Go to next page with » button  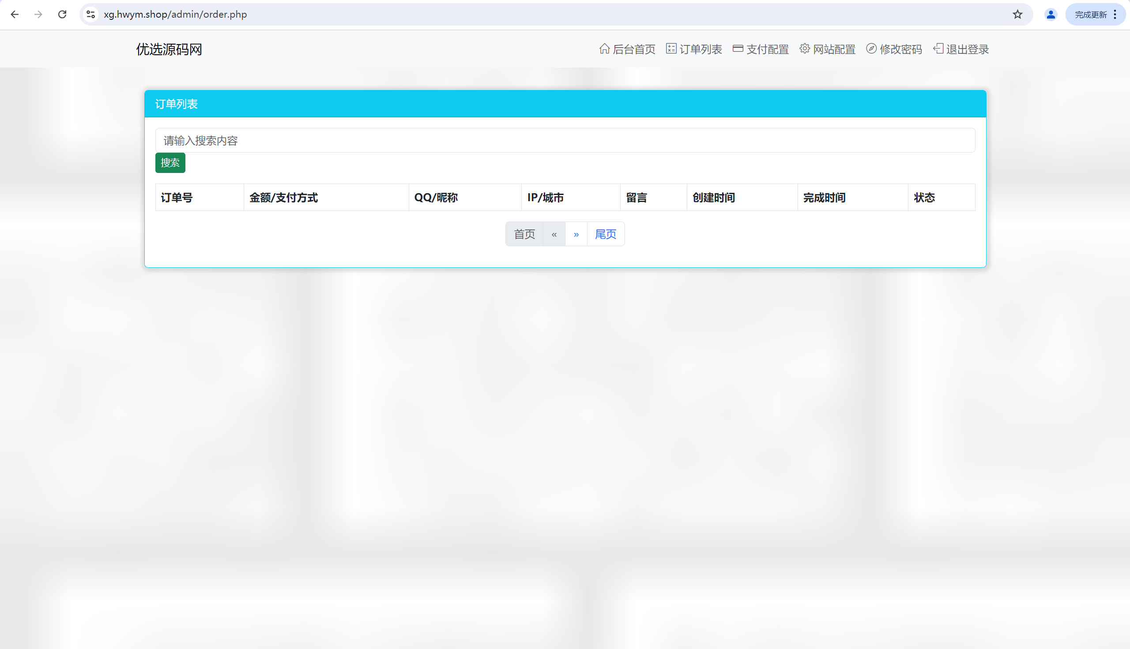click(x=576, y=234)
